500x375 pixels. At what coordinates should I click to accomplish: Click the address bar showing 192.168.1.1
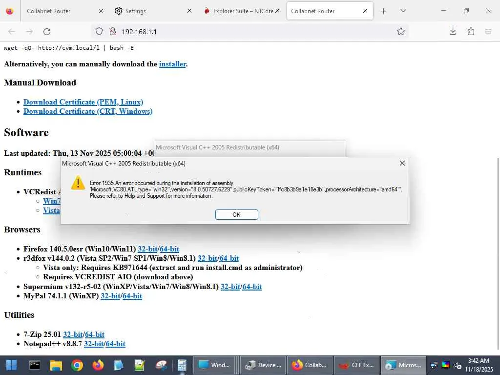(249, 32)
